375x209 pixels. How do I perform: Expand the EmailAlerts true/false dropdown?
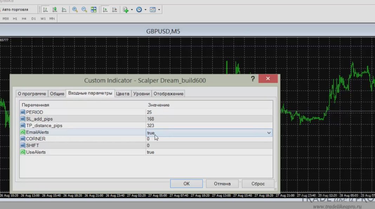coord(269,133)
